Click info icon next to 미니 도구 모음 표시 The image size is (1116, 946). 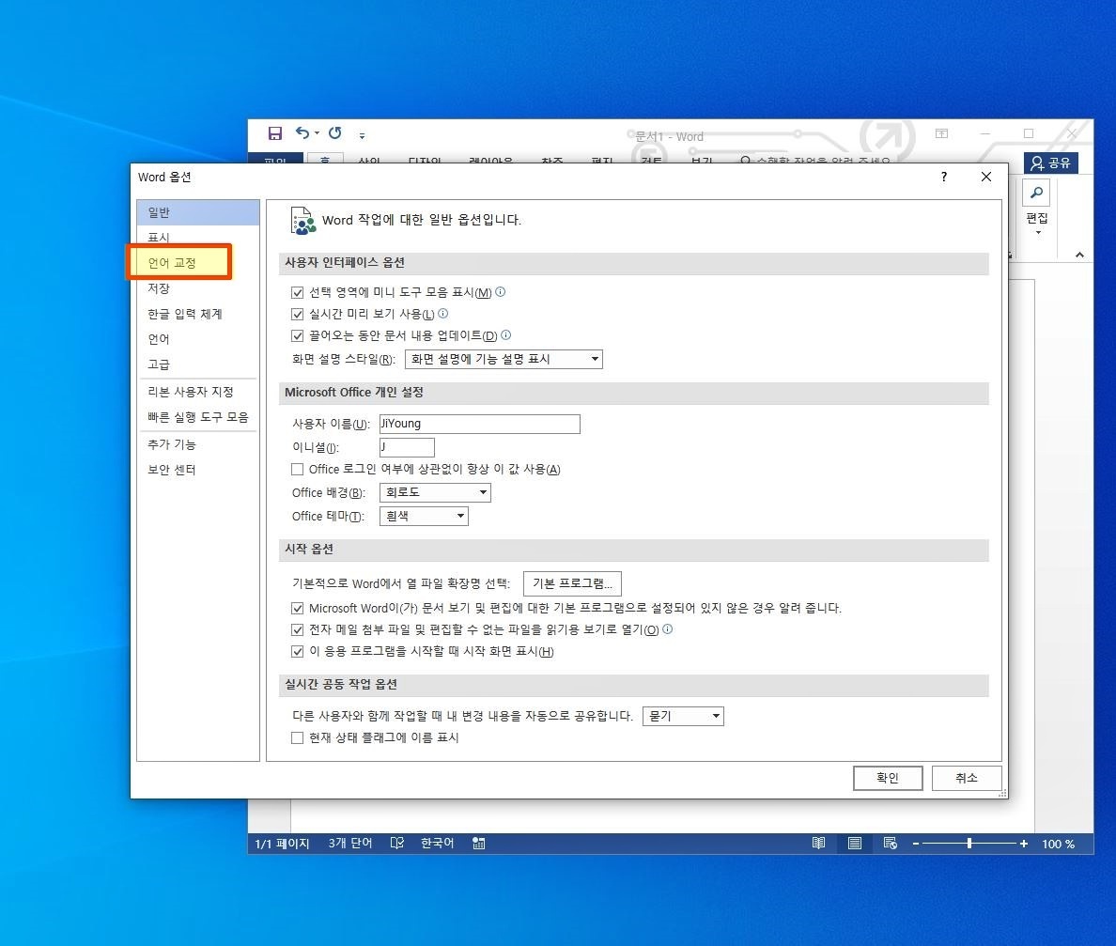tap(501, 291)
